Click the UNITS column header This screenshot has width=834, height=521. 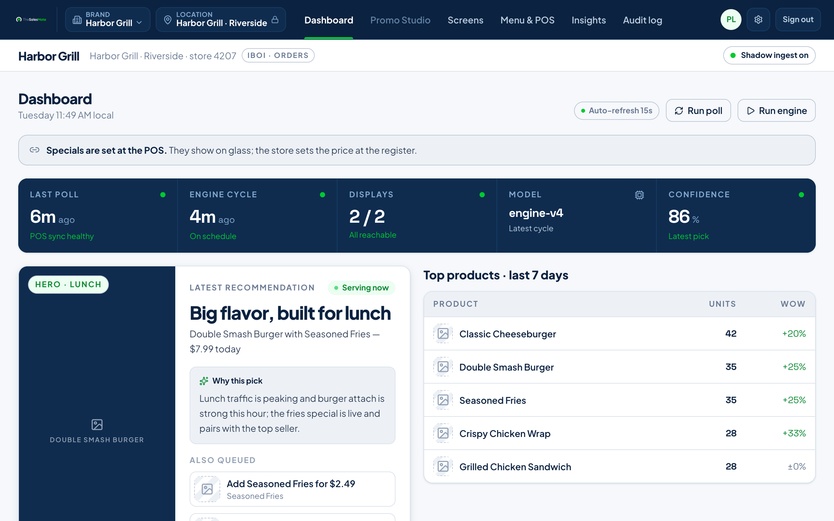pos(722,304)
